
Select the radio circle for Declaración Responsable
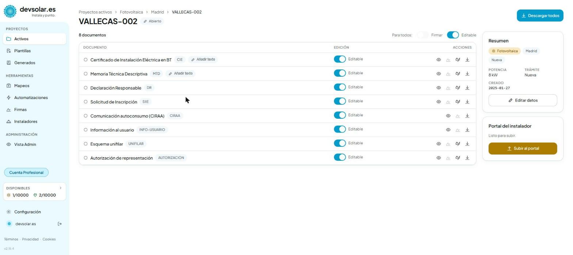[x=86, y=88]
